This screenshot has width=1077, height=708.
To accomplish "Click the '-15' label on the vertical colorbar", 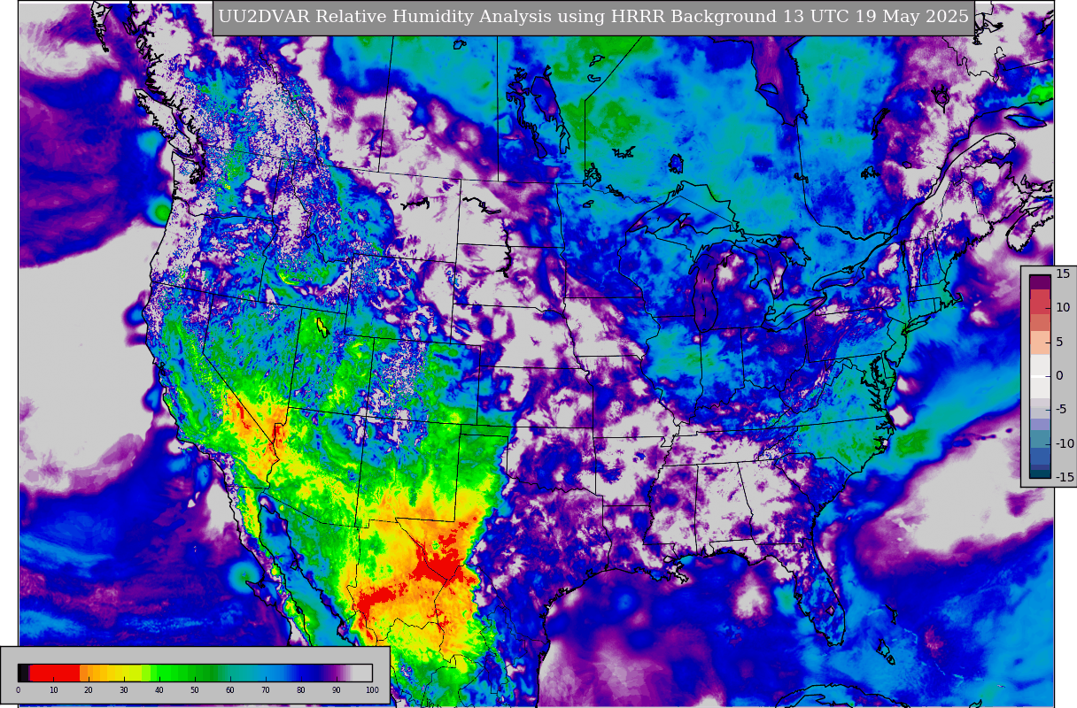I will point(1064,477).
